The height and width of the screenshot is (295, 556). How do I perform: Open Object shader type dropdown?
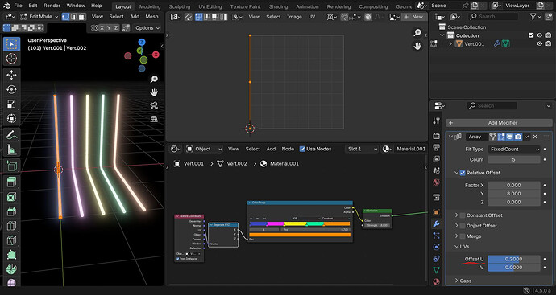point(205,149)
